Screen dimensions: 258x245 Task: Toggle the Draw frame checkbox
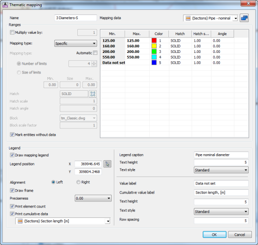tap(12, 191)
